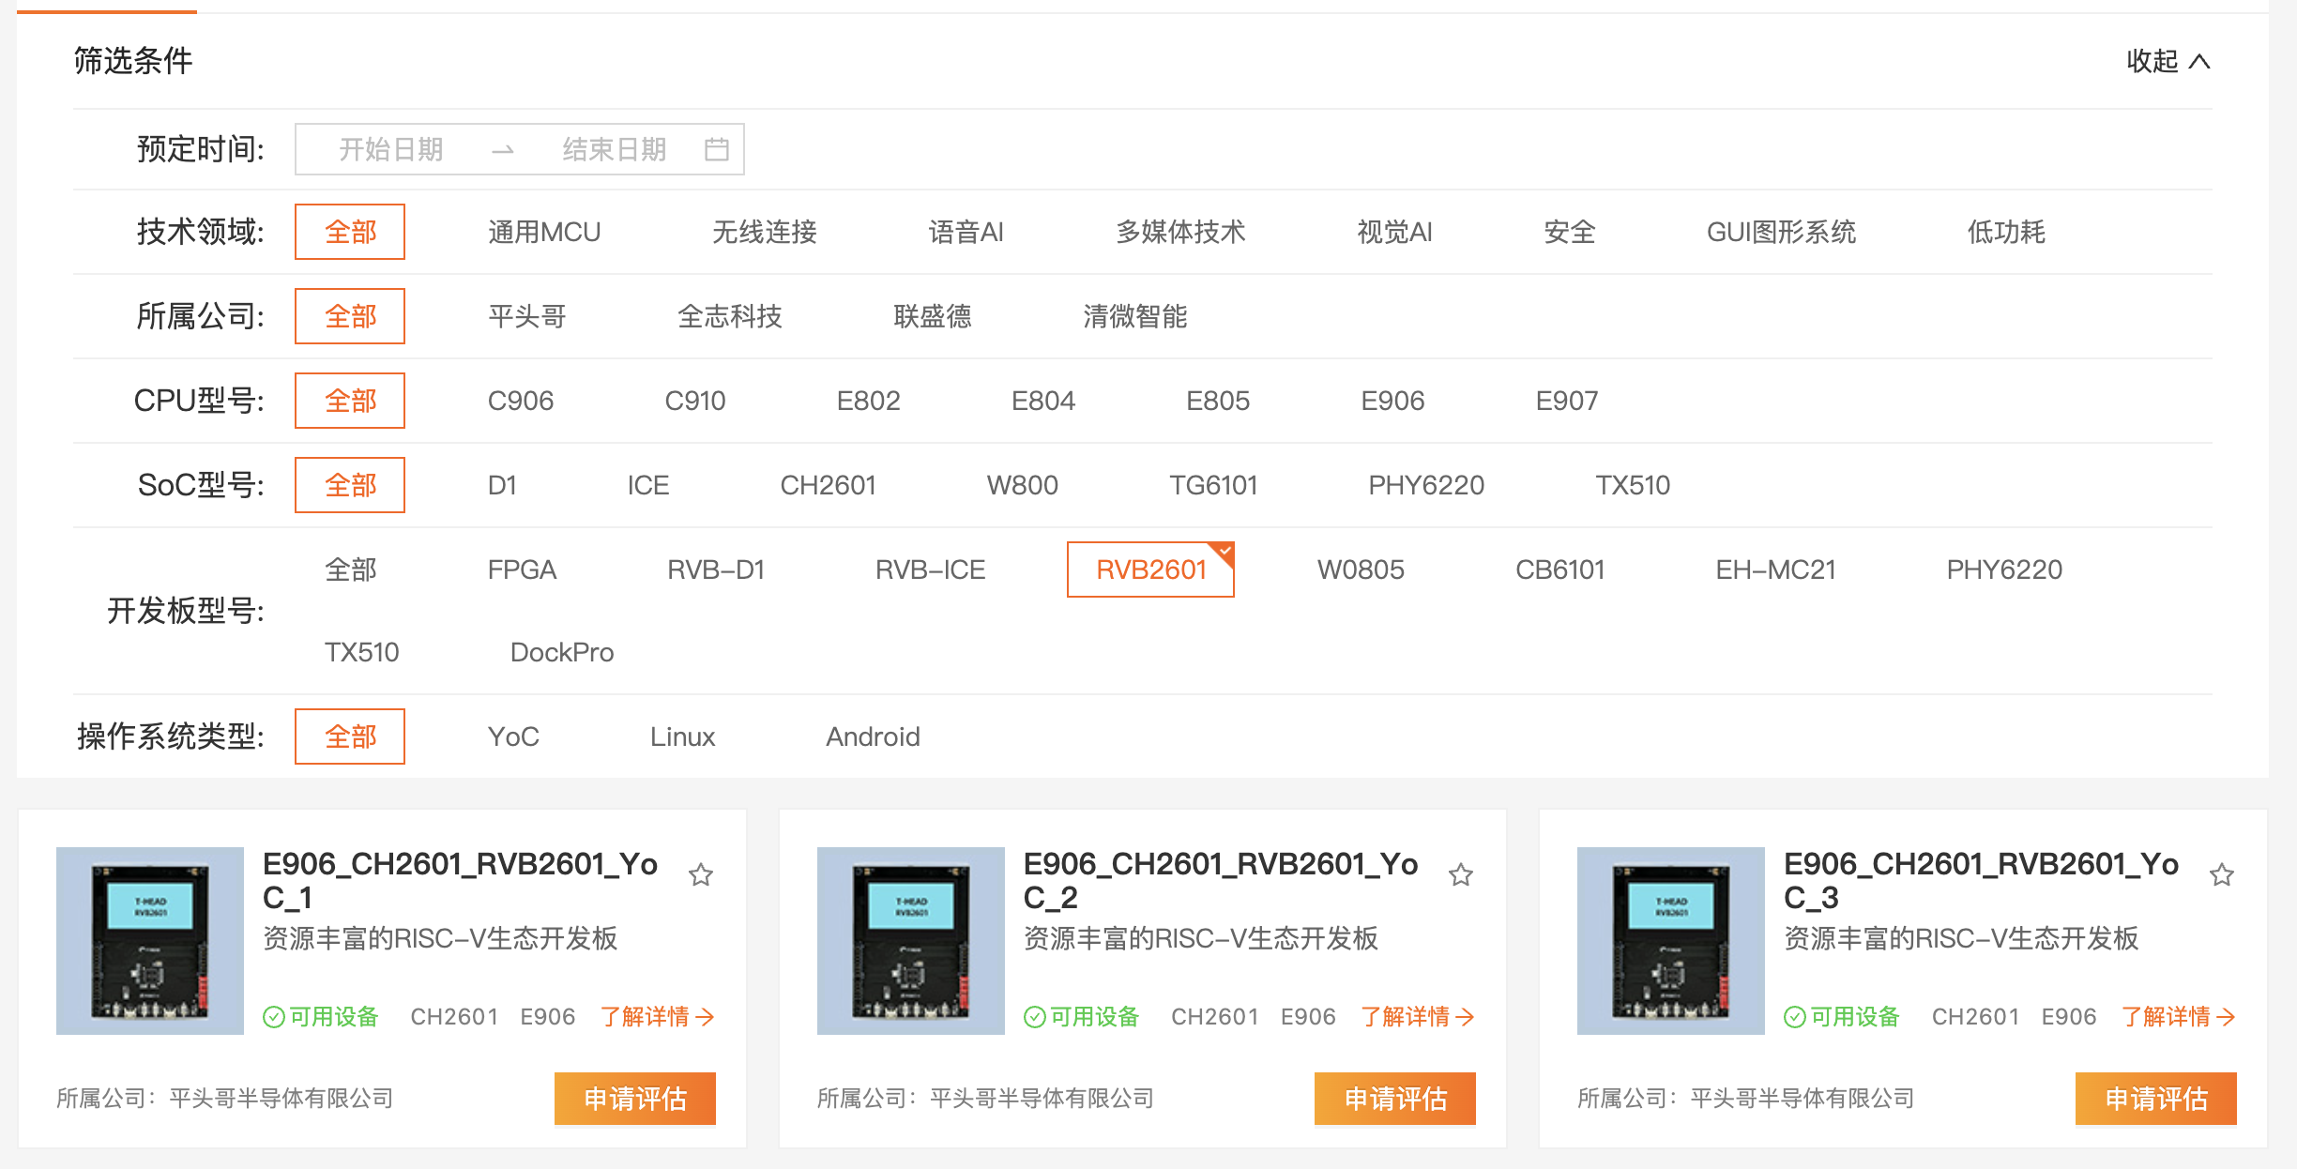Filter by company 平头哥

tap(527, 316)
